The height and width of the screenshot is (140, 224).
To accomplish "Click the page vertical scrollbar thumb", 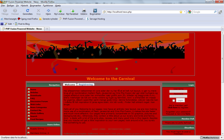I will pos(222,58).
